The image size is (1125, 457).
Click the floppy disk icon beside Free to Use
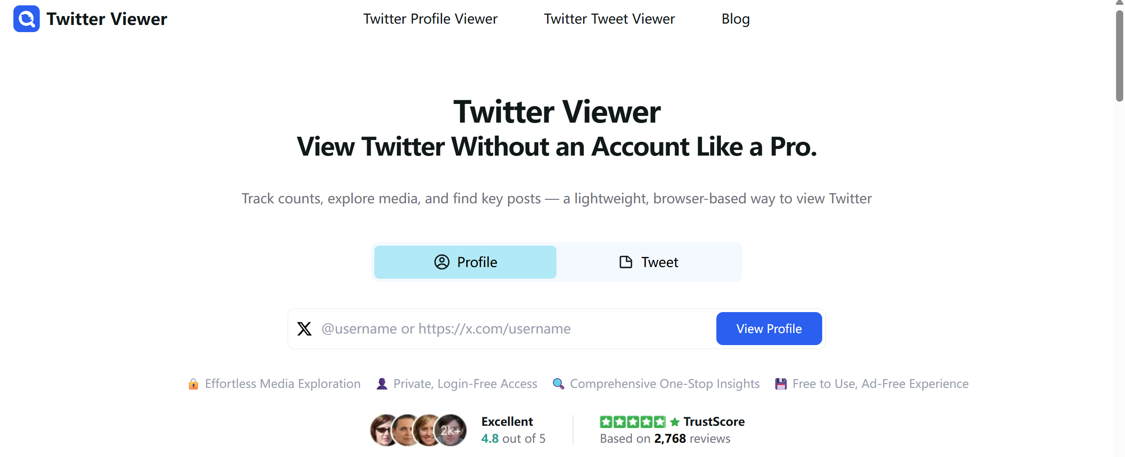click(781, 384)
